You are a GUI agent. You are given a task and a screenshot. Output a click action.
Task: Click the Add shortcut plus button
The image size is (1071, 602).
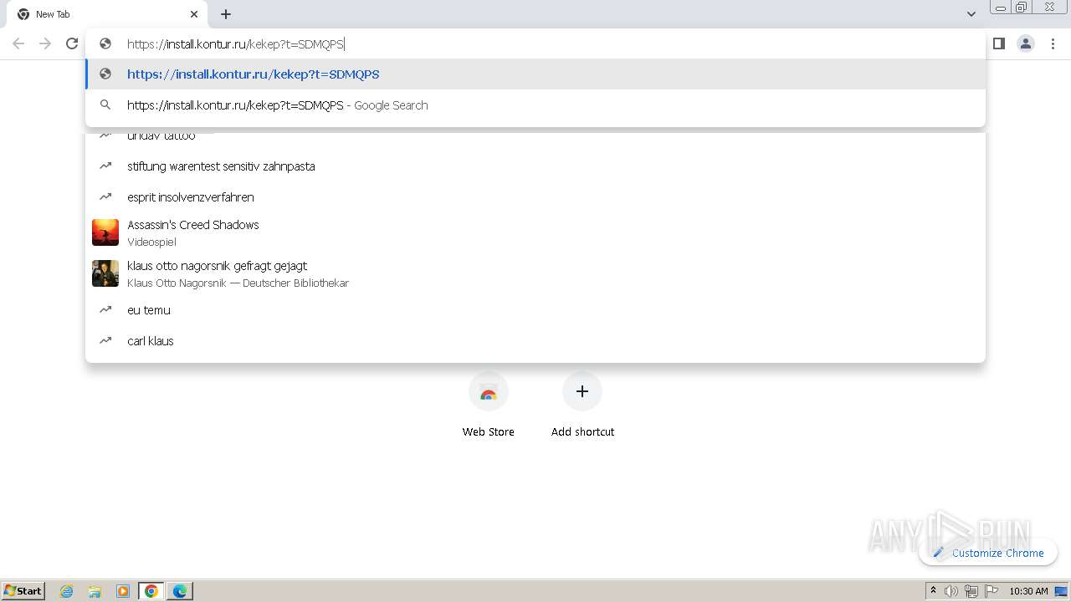[582, 391]
